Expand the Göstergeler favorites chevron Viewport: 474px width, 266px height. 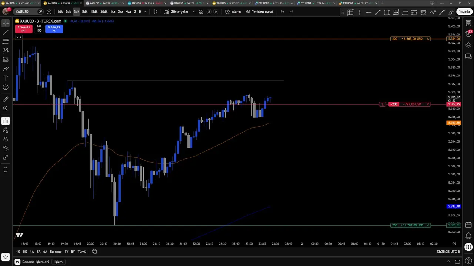193,11
